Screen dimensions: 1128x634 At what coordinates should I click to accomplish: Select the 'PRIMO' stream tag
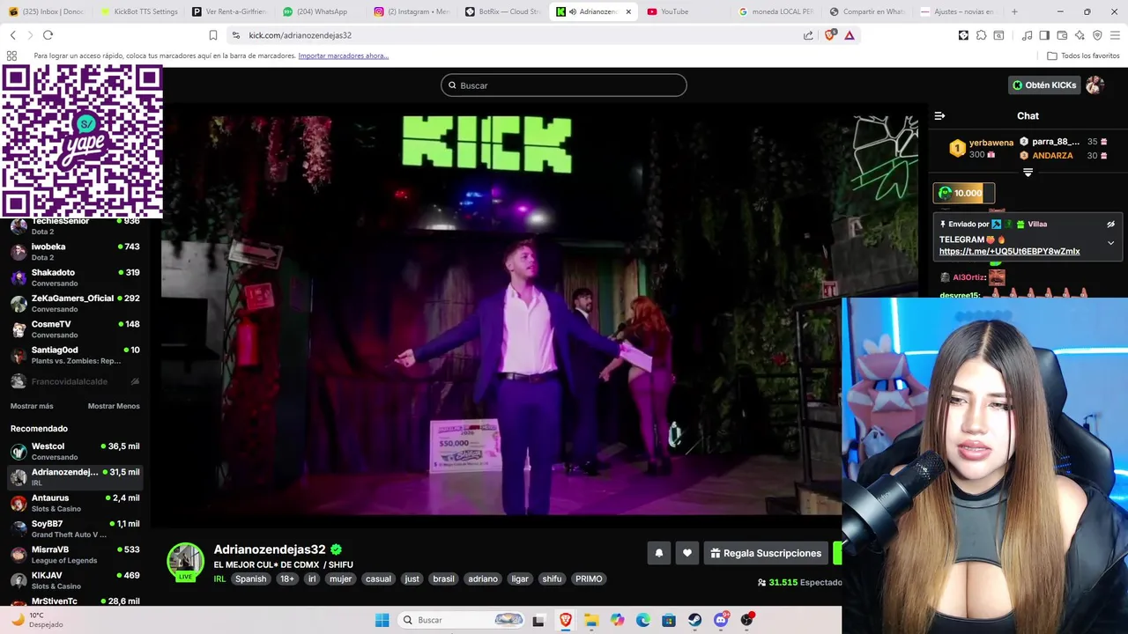[589, 579]
